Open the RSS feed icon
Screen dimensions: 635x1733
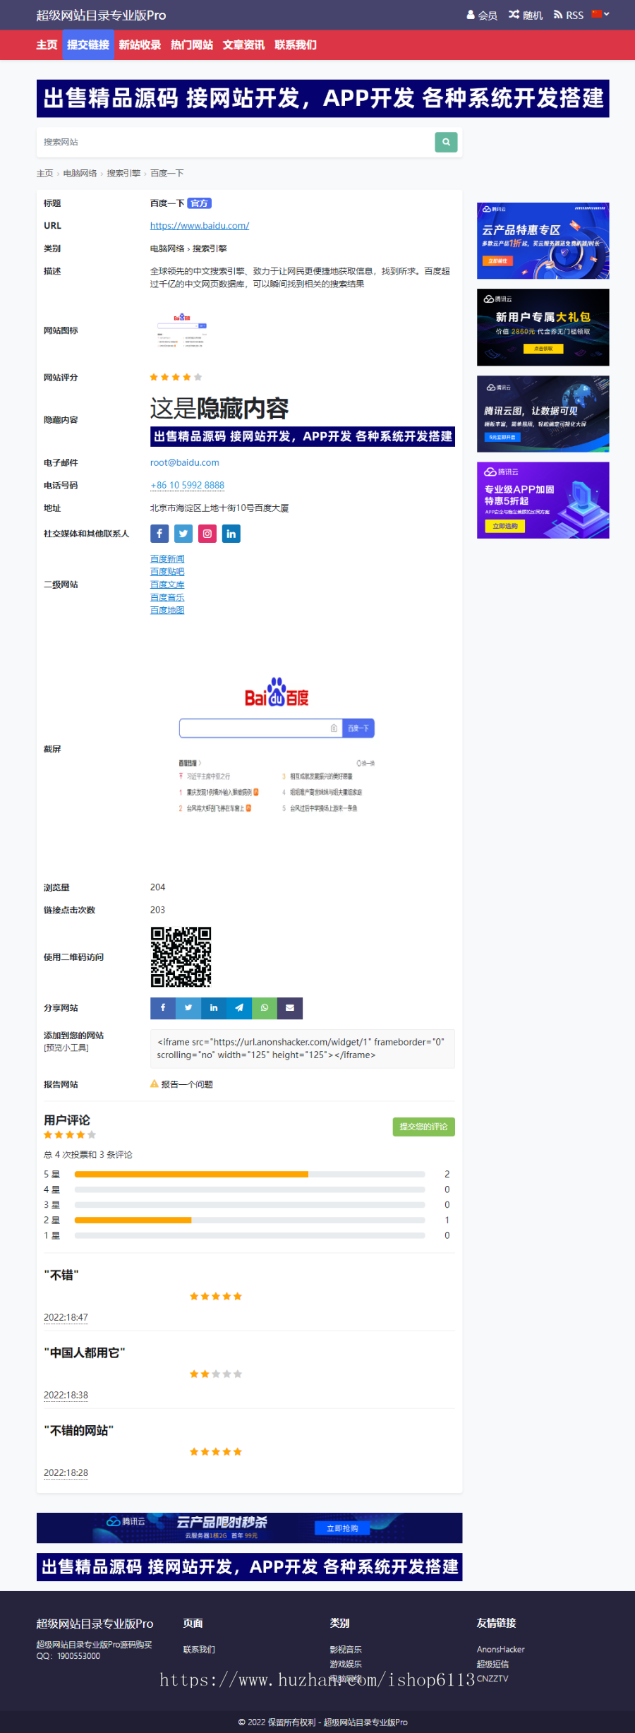(x=558, y=15)
